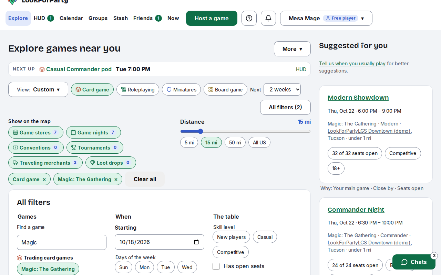Open the View: Custom dropdown
The height and width of the screenshot is (275, 441).
point(38,89)
